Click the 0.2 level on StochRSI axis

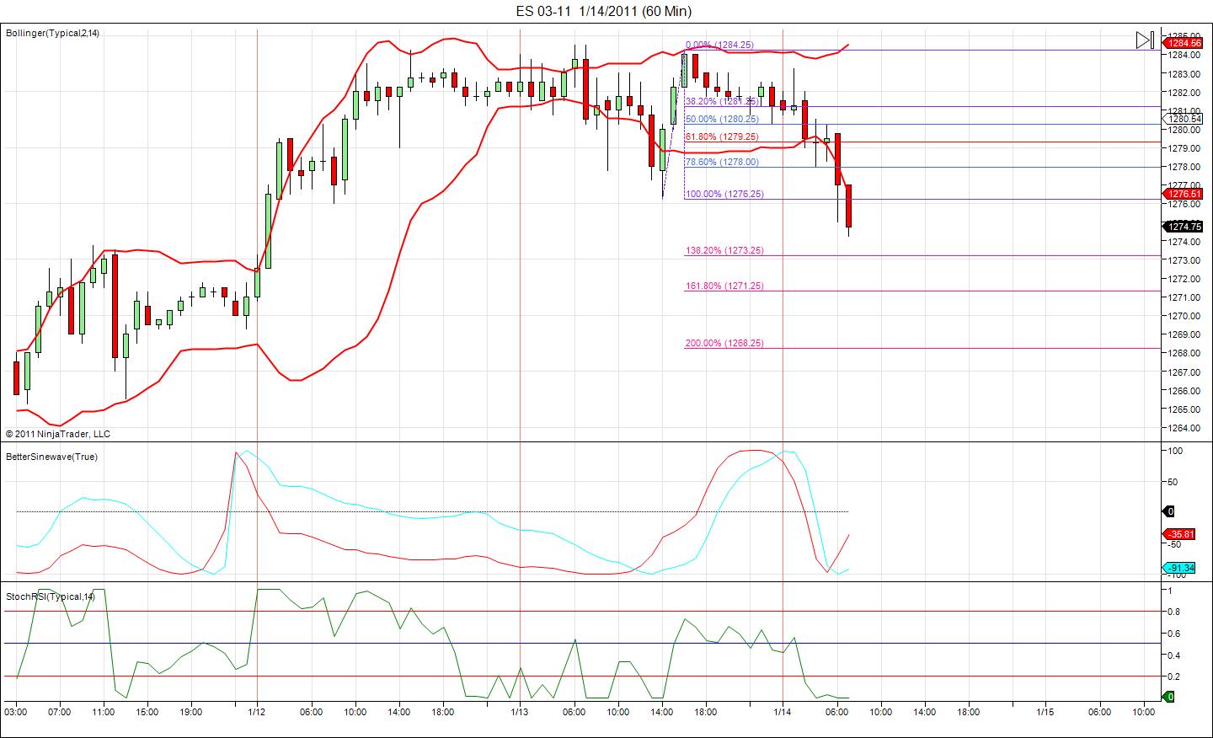[1174, 676]
